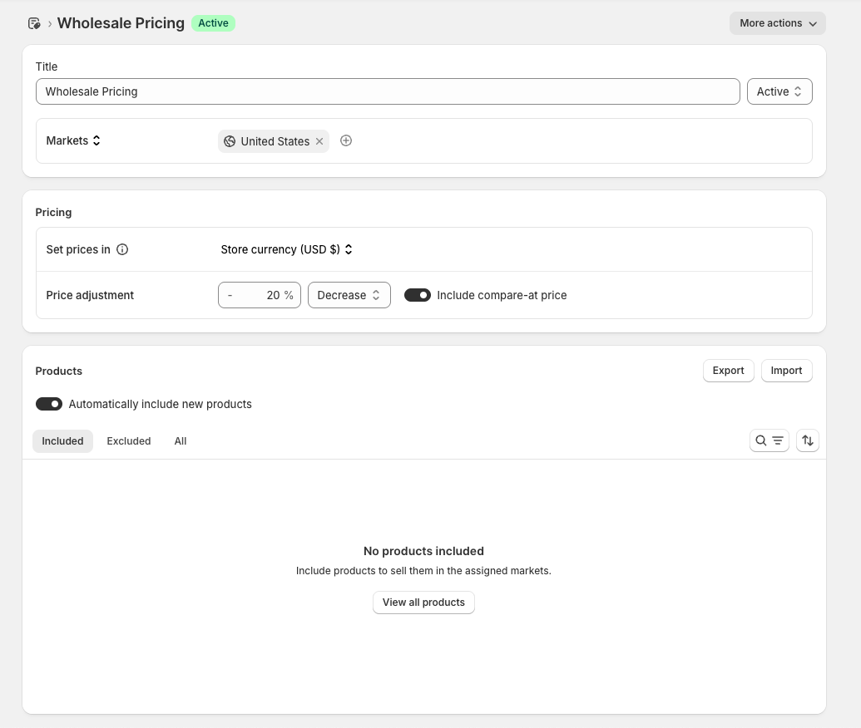This screenshot has height=728, width=861.
Task: Click the View all products button
Action: pyautogui.click(x=423, y=602)
